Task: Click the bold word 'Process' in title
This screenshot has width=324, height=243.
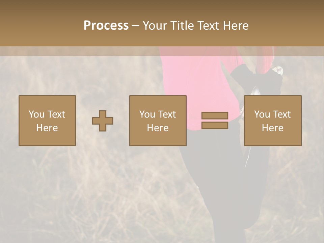Action: tap(106, 25)
